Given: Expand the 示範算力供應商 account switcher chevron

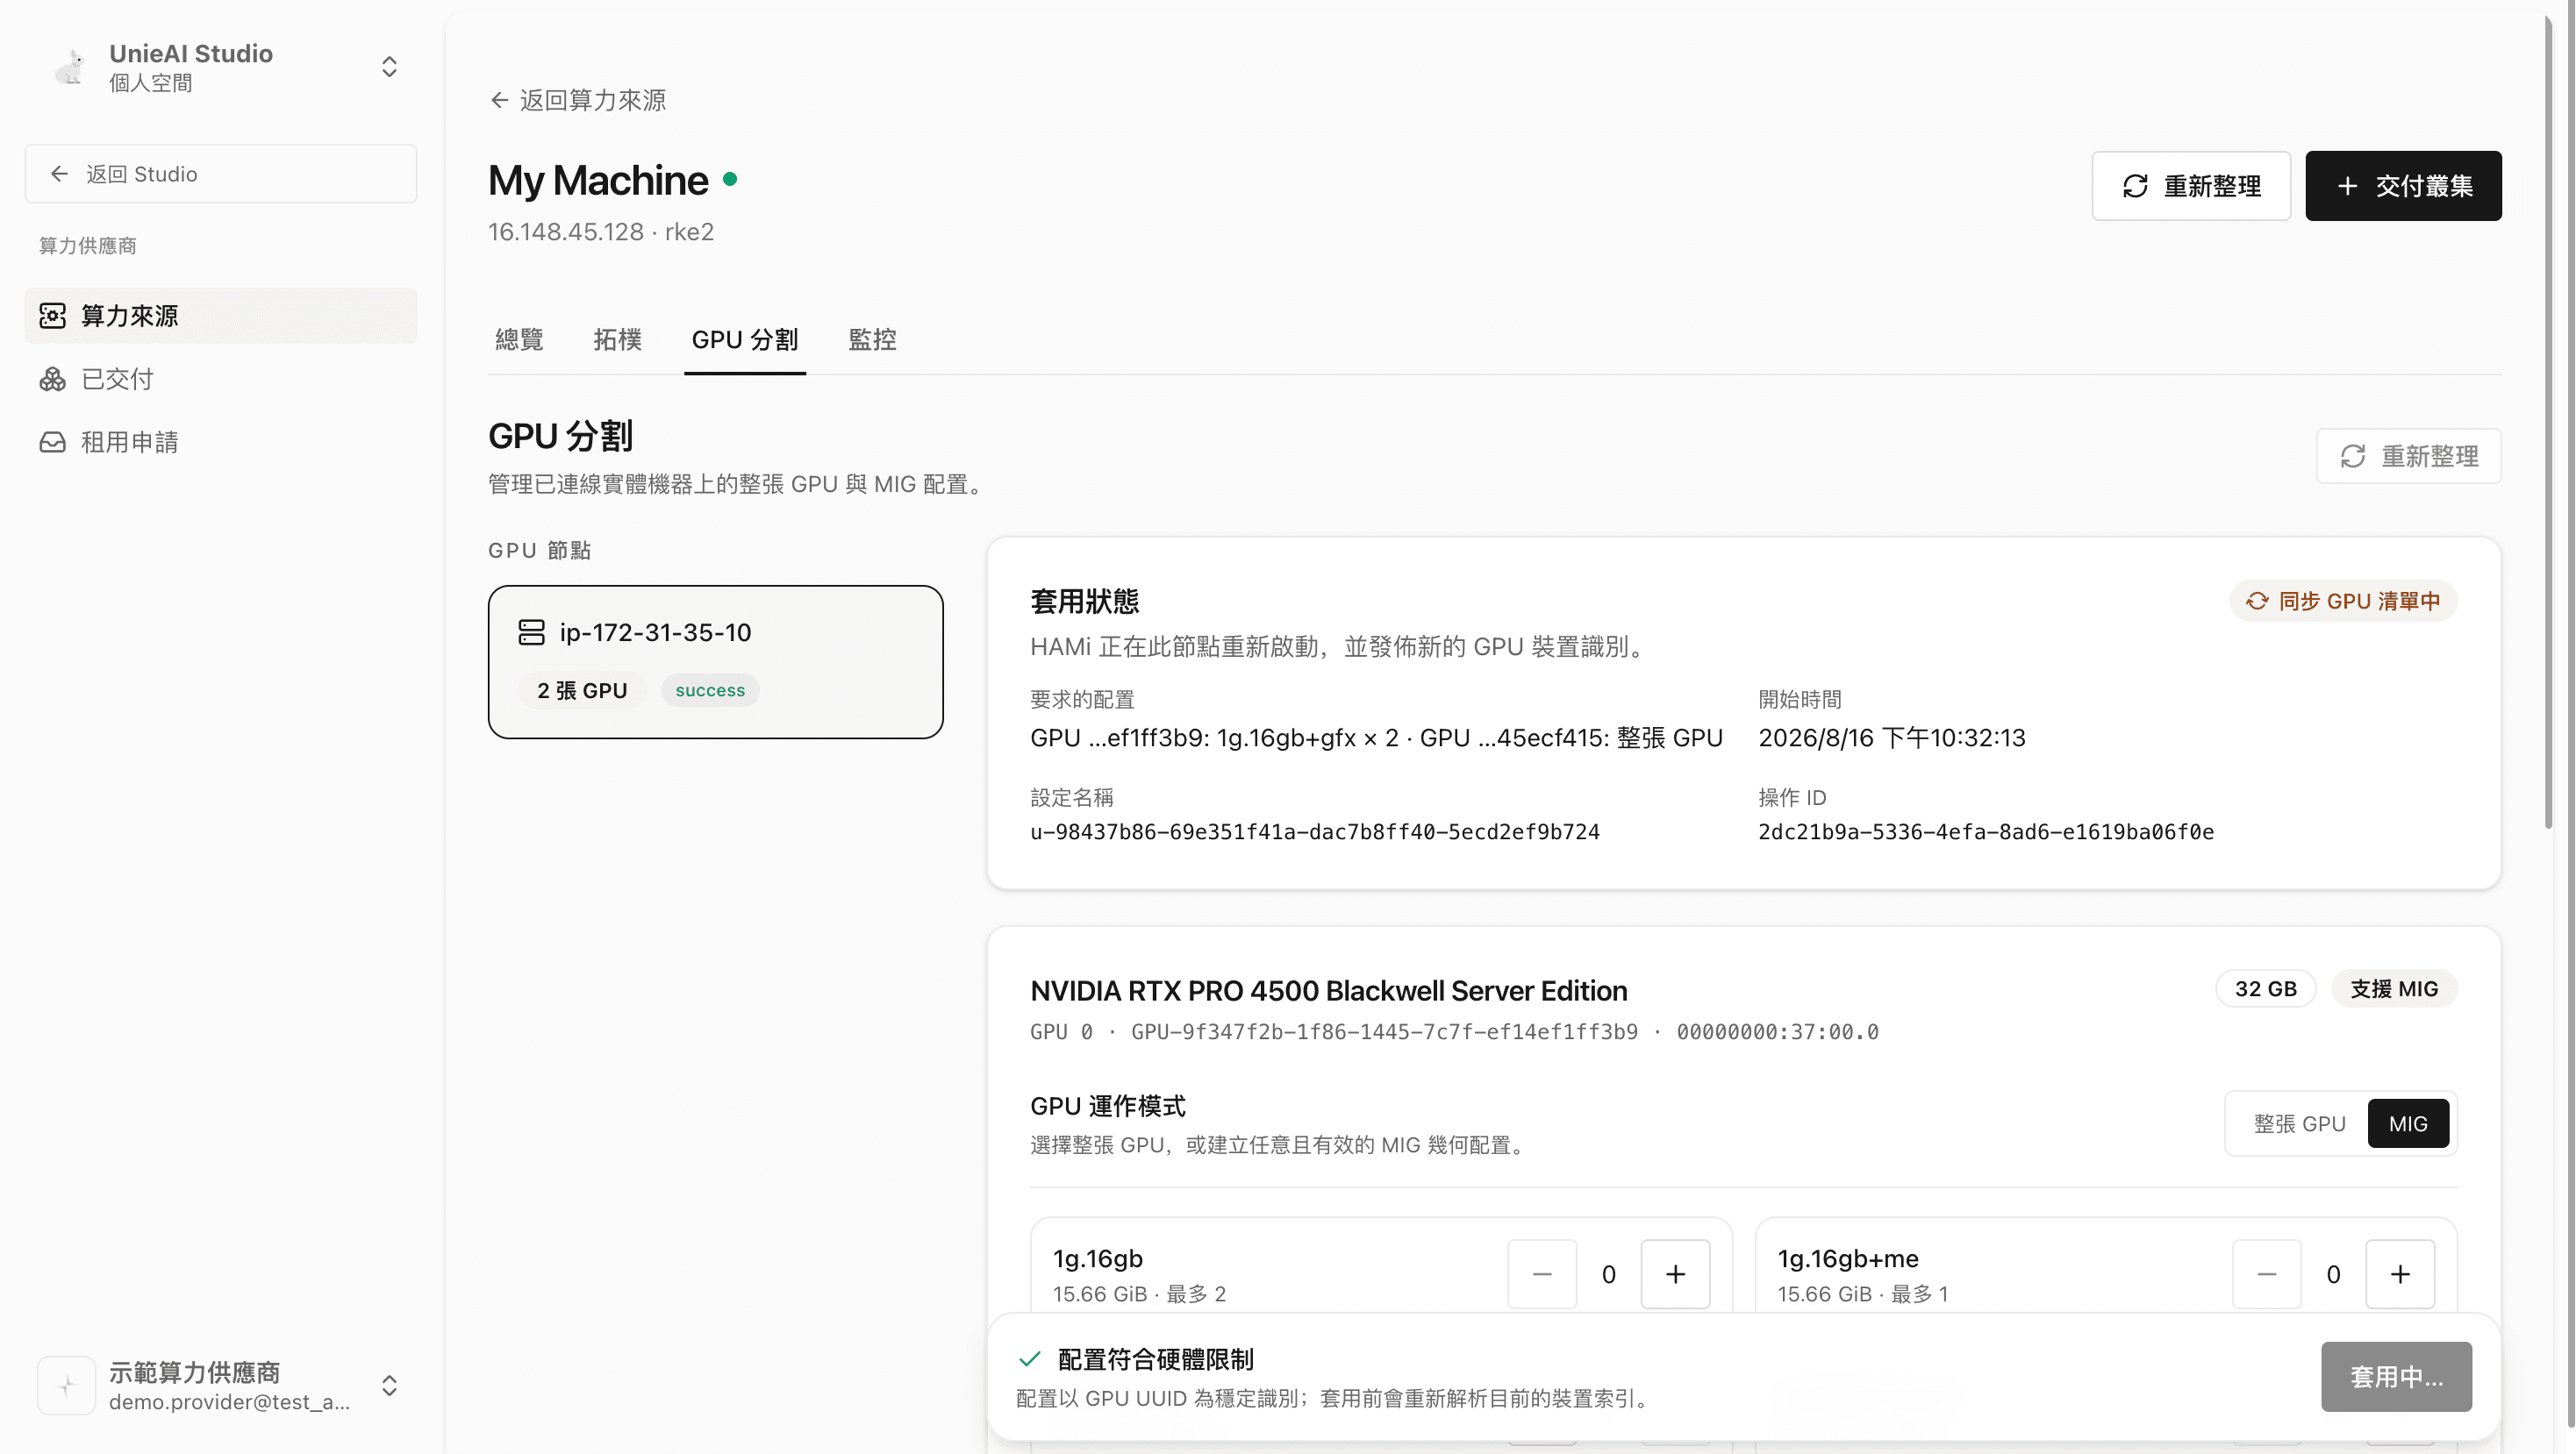Looking at the screenshot, I should point(389,1385).
